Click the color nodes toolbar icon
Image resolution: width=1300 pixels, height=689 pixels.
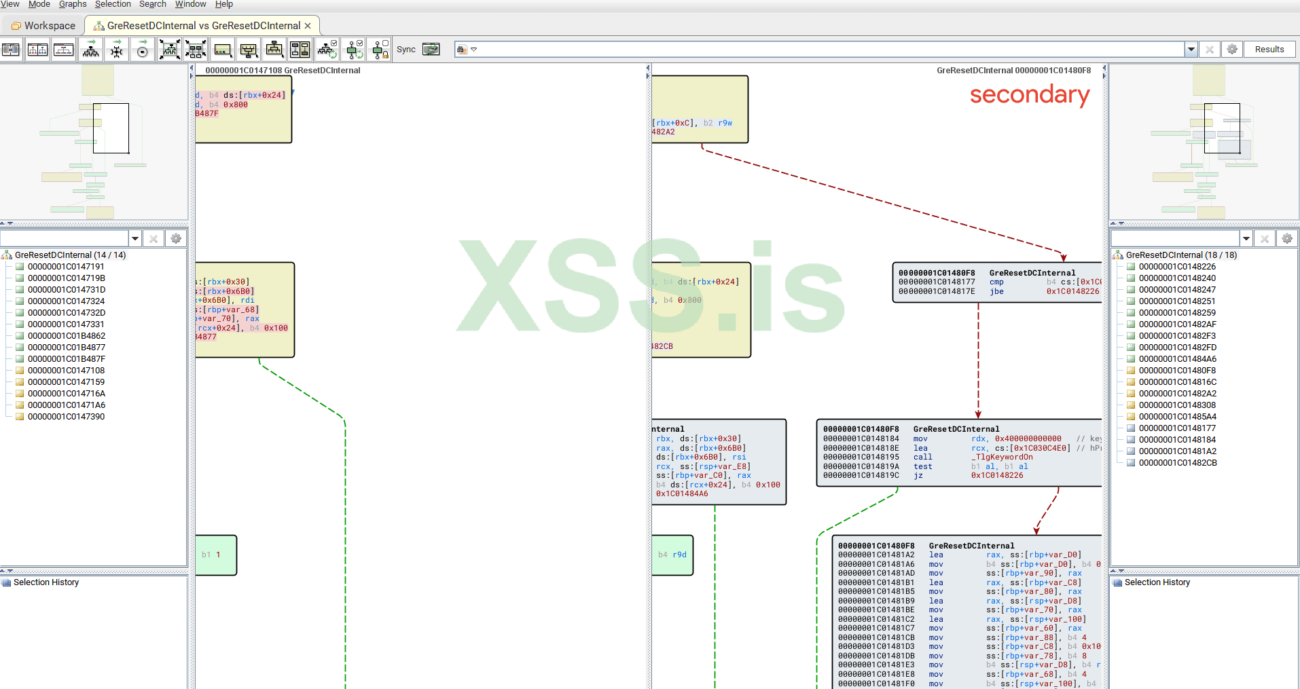point(222,50)
